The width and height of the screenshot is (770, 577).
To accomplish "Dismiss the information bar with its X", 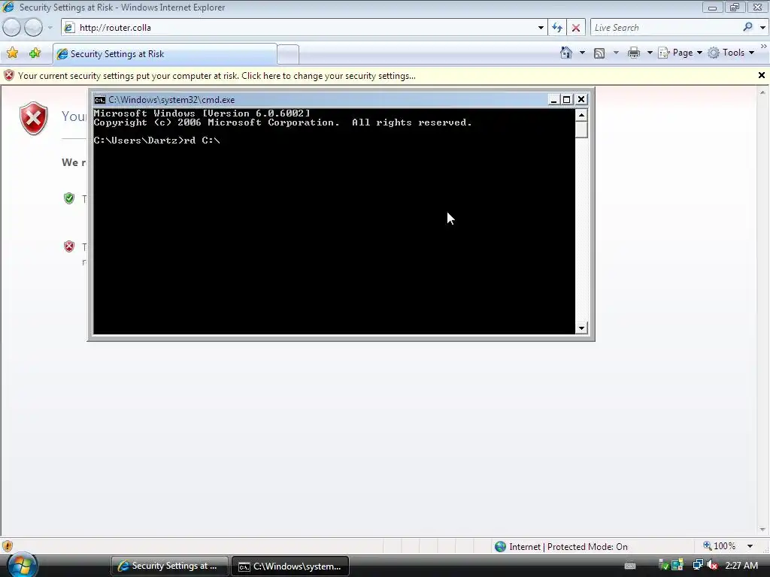I will coord(762,75).
